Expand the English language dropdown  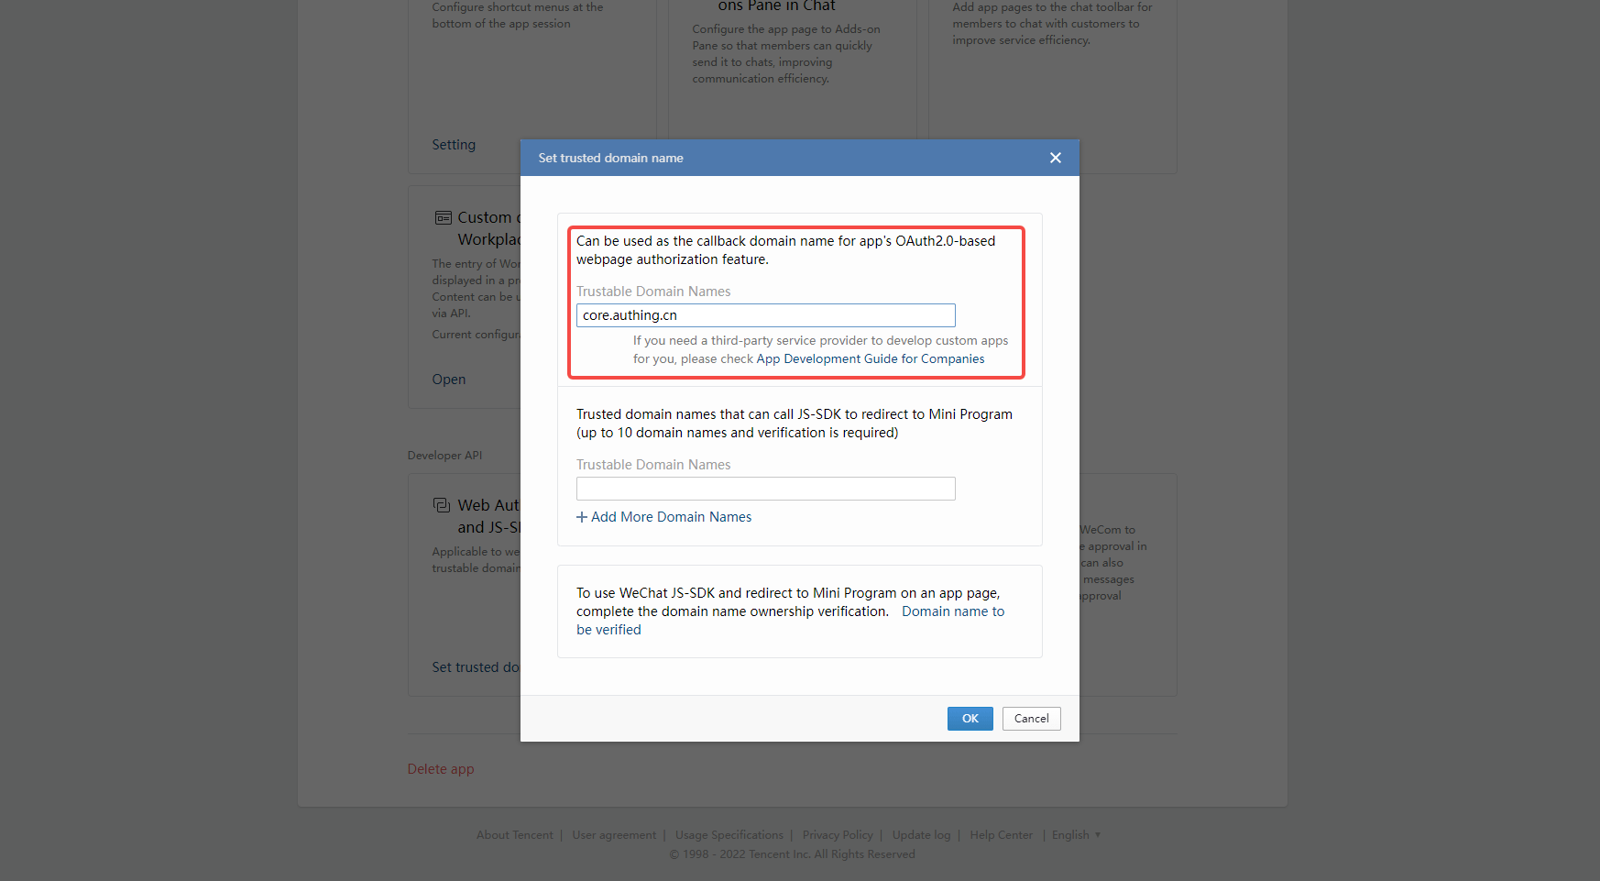click(x=1076, y=835)
